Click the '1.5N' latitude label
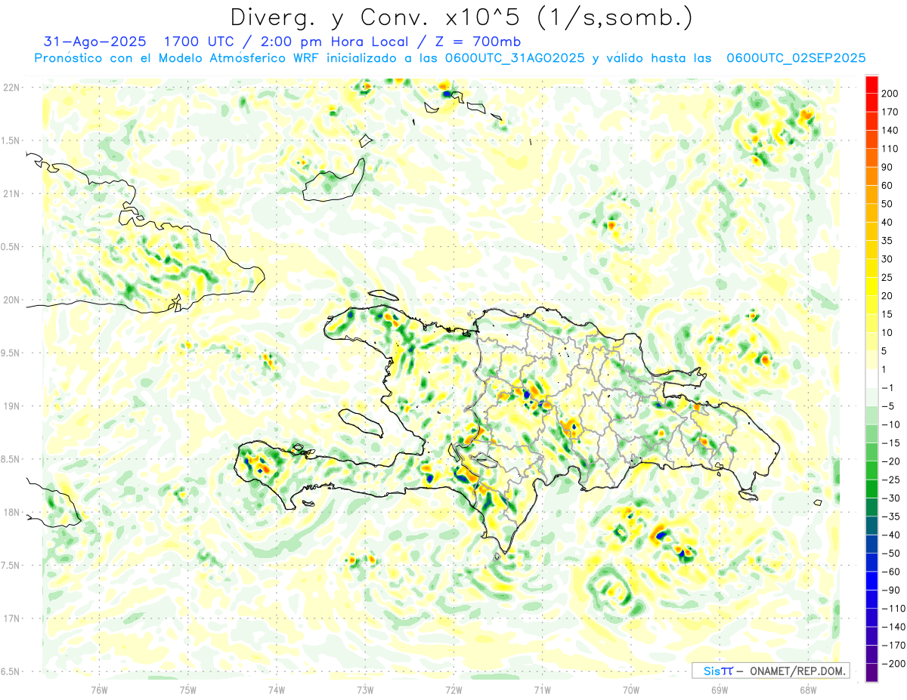 coord(11,141)
